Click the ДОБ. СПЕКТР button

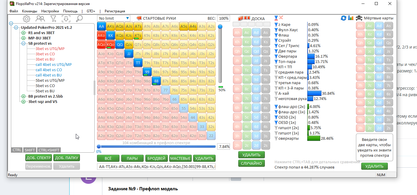click(x=39, y=158)
